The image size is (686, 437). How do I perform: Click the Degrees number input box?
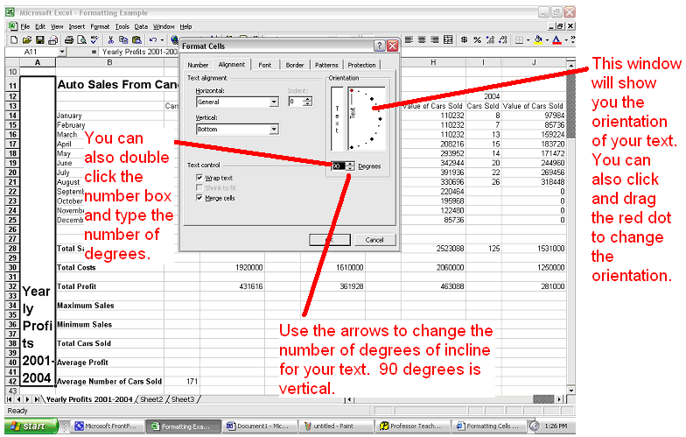(x=339, y=166)
